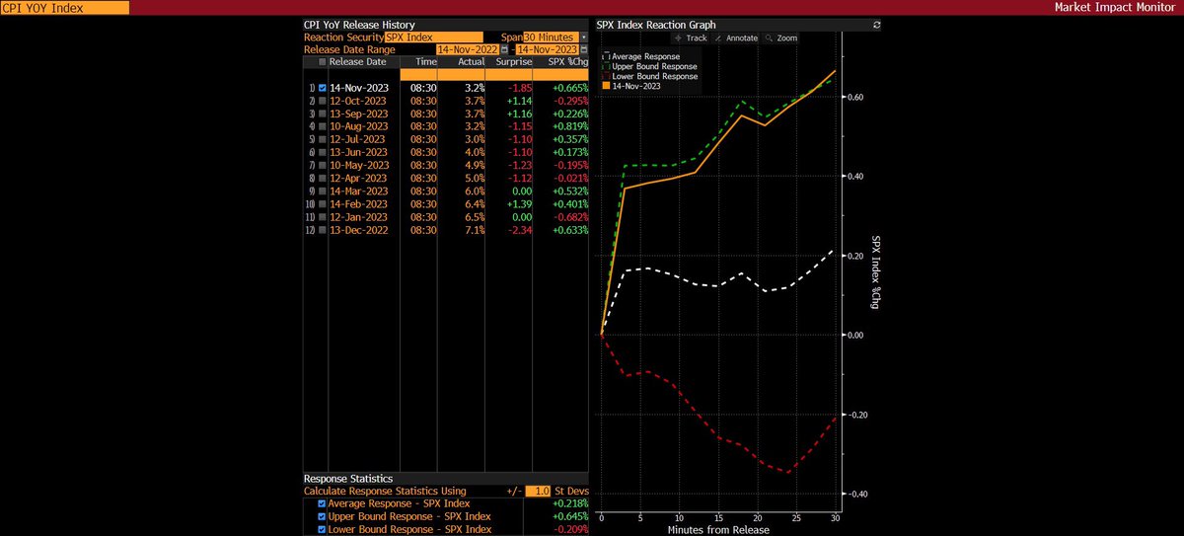This screenshot has width=1184, height=536.
Task: Check the 13-Dec-2022 release row
Action: click(x=323, y=229)
